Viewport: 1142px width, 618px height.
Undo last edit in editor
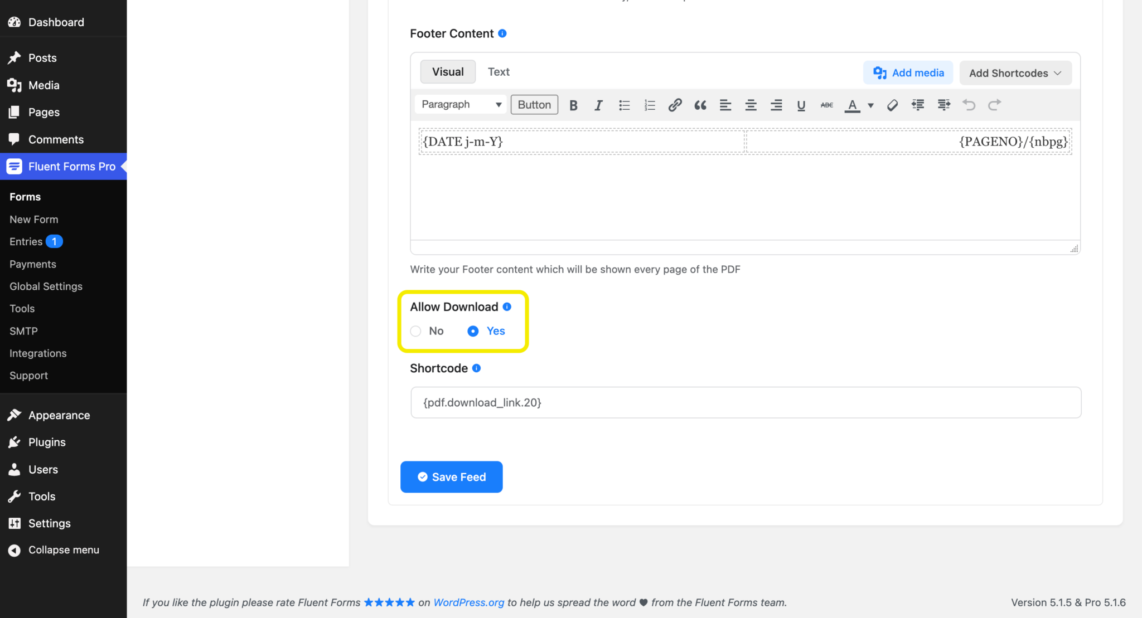[969, 105]
